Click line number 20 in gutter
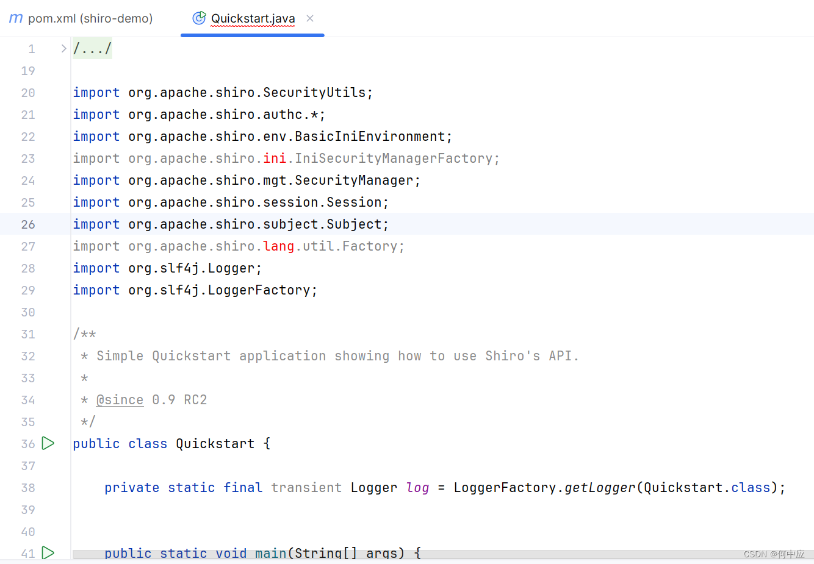This screenshot has width=814, height=564. pyautogui.click(x=28, y=93)
